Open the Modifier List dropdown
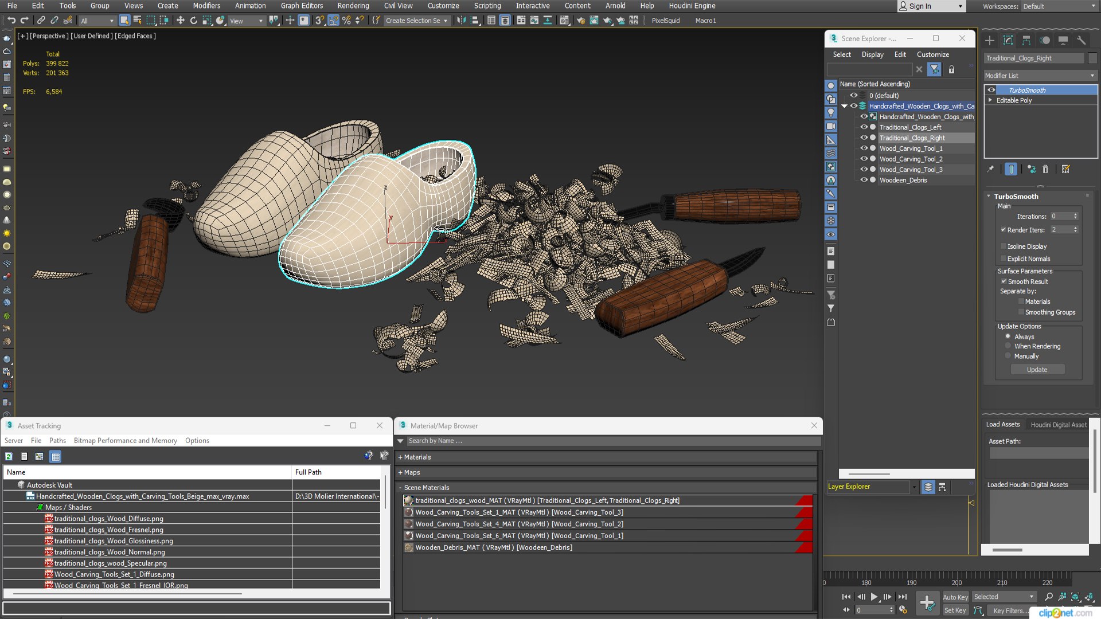 click(x=1040, y=76)
